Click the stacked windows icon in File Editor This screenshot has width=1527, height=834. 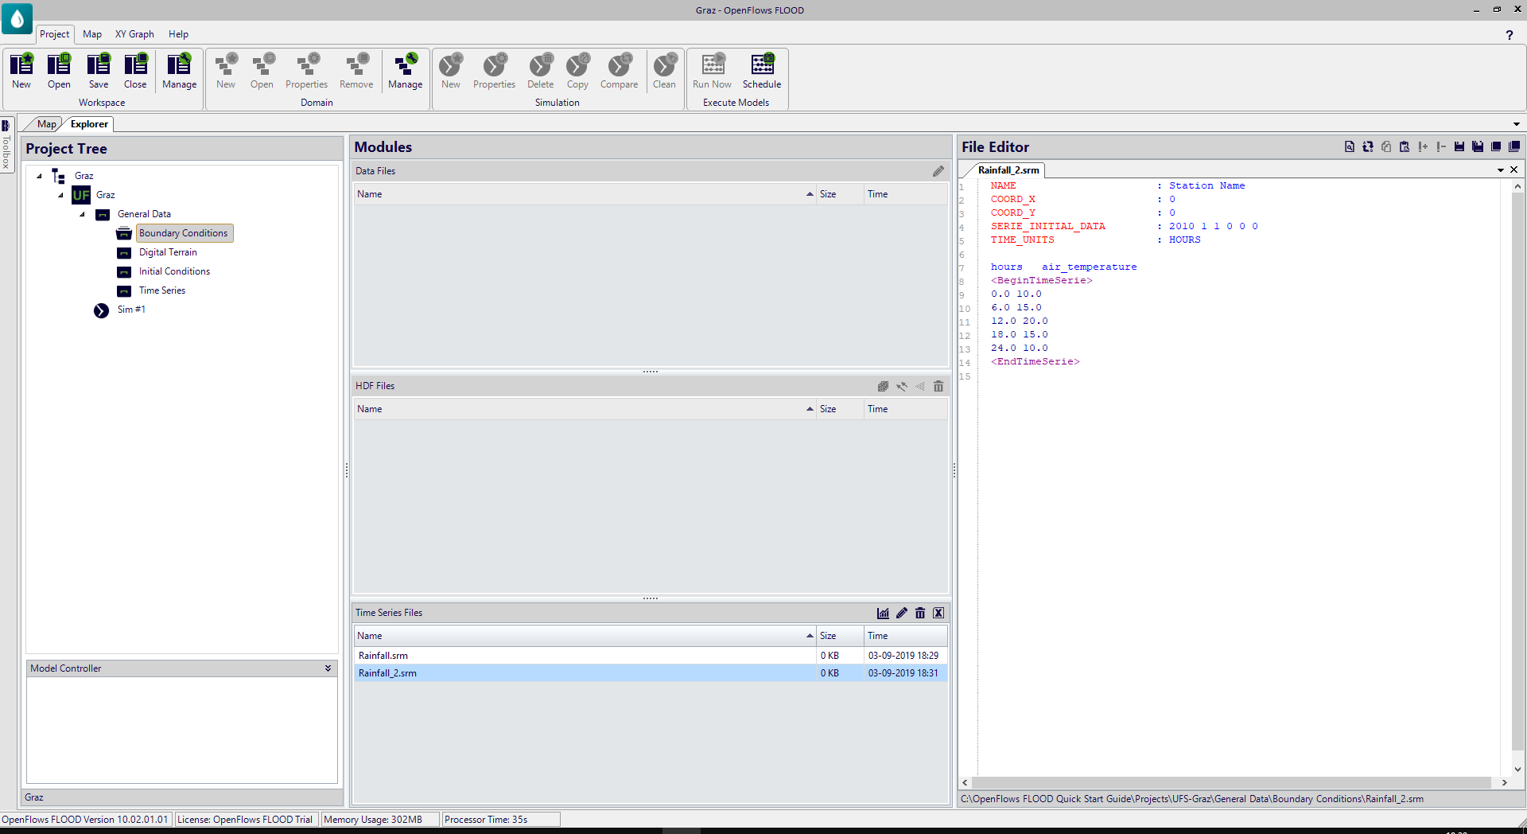(1514, 146)
